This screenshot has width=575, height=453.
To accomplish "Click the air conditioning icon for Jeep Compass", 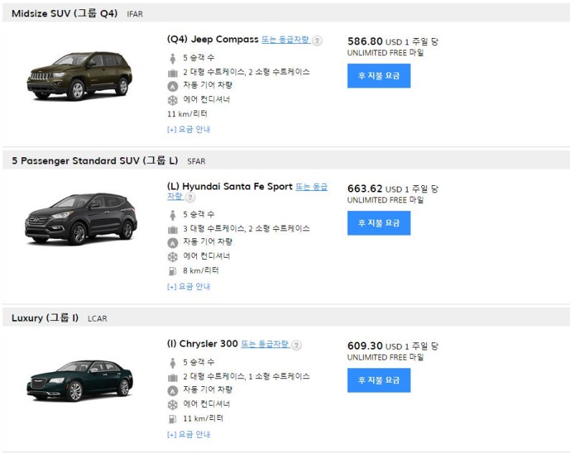I will click(x=172, y=100).
